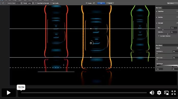The height and width of the screenshot is (99, 178).
Task: Open video player settings gear
Action: (159, 93)
